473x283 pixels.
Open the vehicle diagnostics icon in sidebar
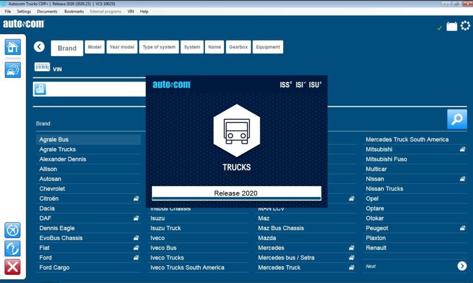12,70
